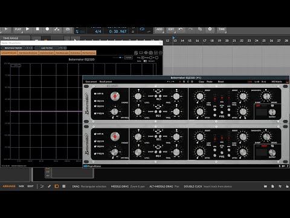Click the duplicate icon in the Bitwig toolbar
The width and height of the screenshot is (290, 218).
200,29
